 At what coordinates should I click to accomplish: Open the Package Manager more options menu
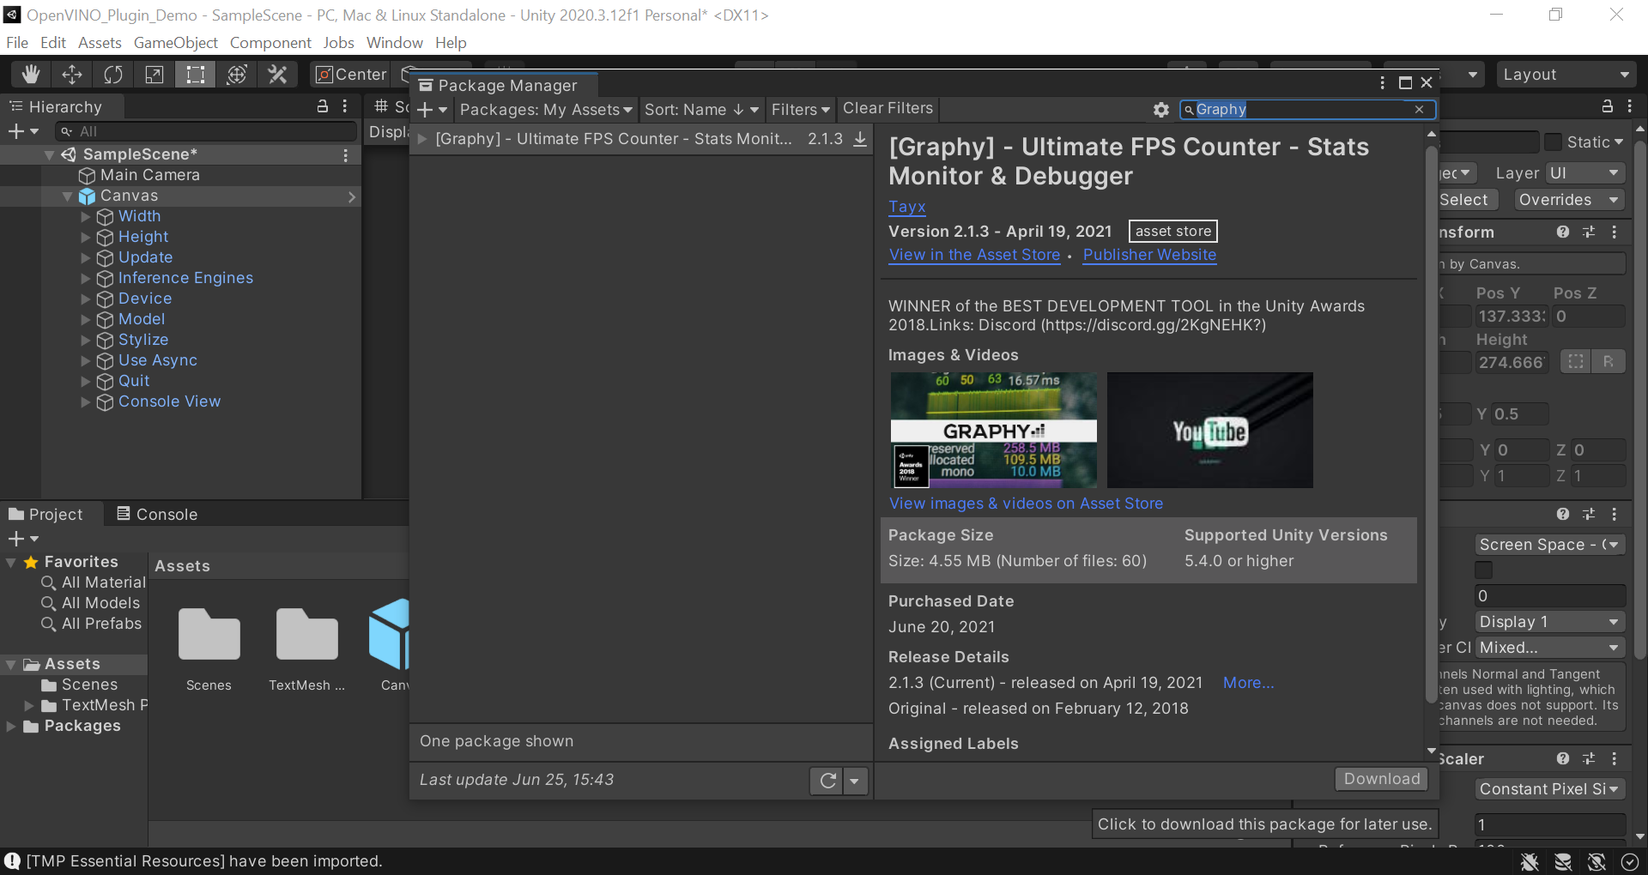(x=1382, y=82)
